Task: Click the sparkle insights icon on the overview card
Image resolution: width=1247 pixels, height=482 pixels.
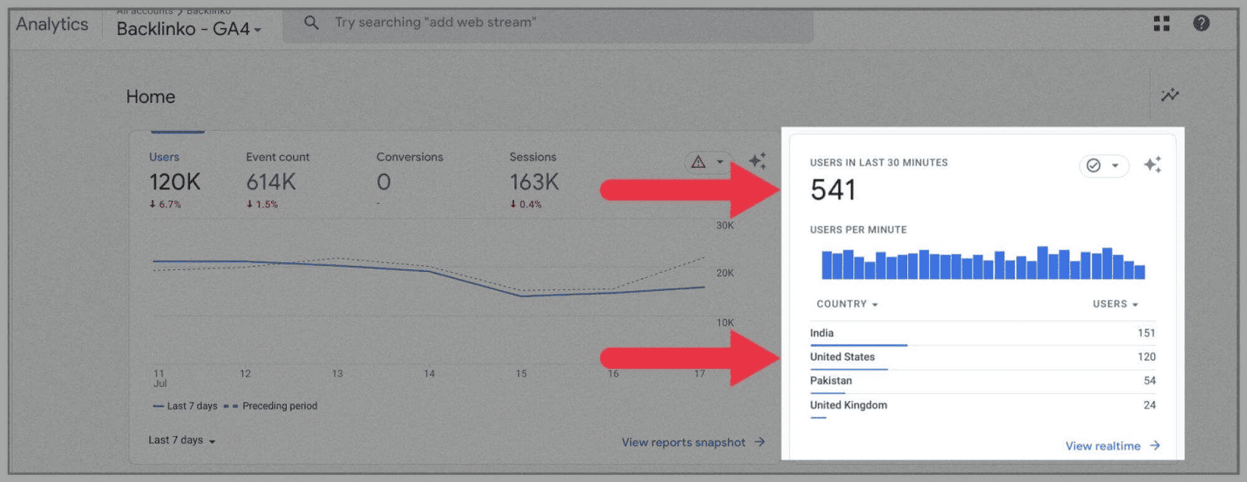Action: pyautogui.click(x=757, y=161)
